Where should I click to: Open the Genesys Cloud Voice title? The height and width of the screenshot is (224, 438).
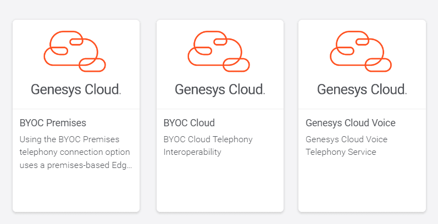click(350, 122)
